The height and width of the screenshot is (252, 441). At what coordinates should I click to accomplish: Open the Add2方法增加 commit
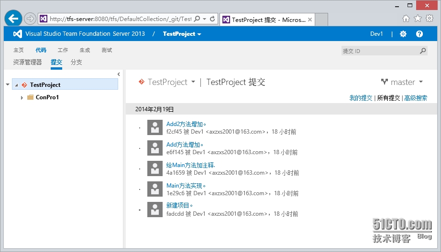pyautogui.click(x=186, y=124)
